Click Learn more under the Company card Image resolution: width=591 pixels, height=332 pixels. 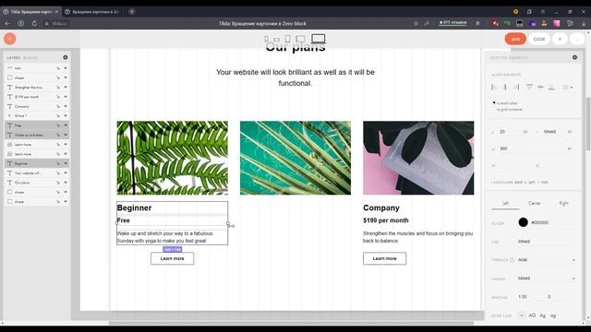pyautogui.click(x=384, y=258)
